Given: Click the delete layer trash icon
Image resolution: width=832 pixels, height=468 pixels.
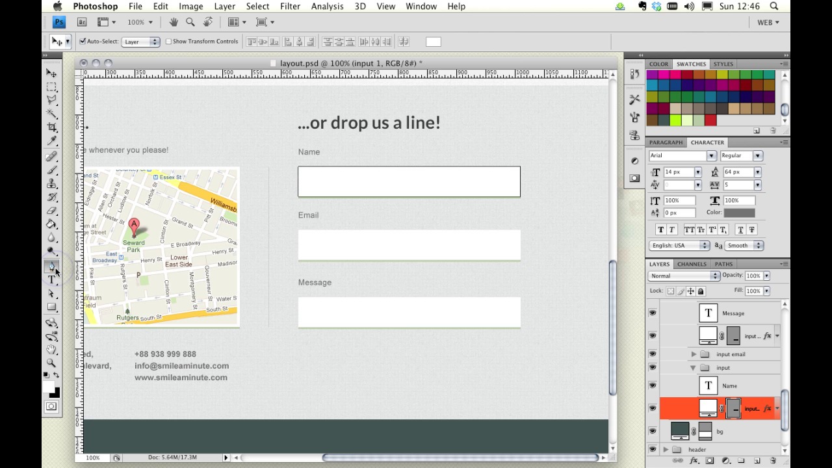Looking at the screenshot, I should [772, 461].
